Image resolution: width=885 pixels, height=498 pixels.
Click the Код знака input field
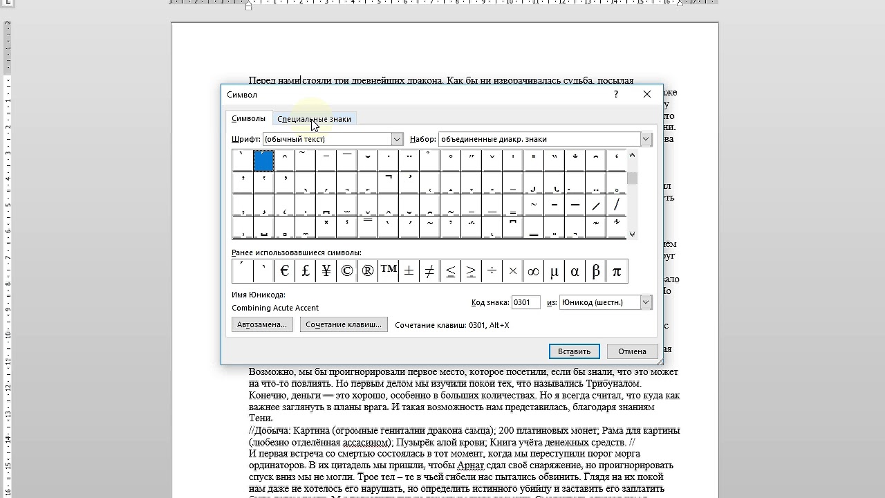coord(525,302)
